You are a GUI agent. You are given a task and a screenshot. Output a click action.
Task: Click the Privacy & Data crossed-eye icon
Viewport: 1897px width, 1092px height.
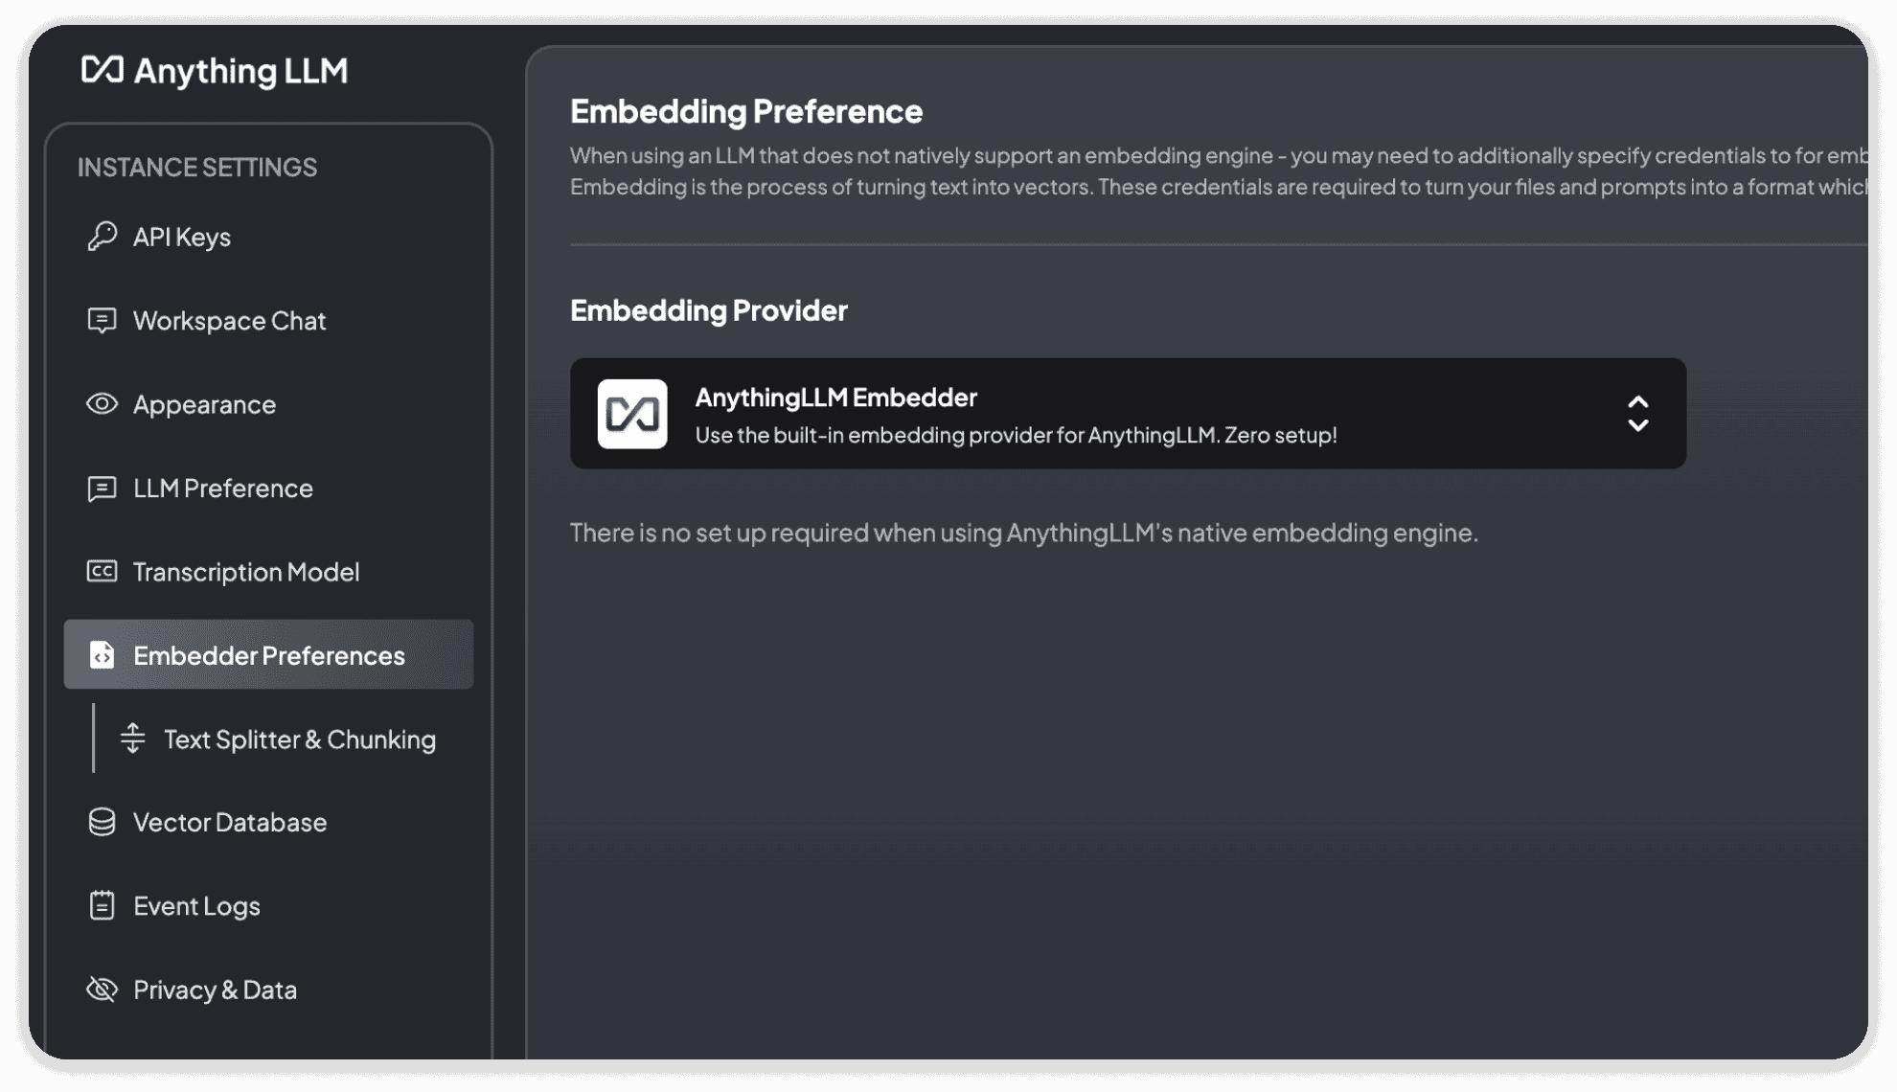pos(102,990)
